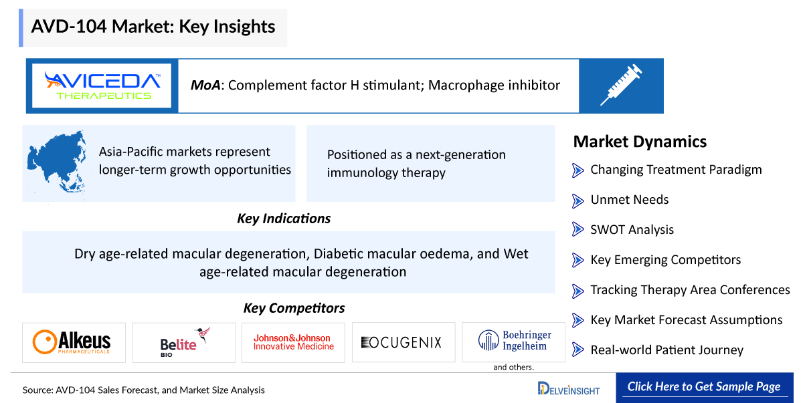Select the Alkeus Pharmaceuticals logo
Screen dimensions: 803x403
pyautogui.click(x=74, y=342)
